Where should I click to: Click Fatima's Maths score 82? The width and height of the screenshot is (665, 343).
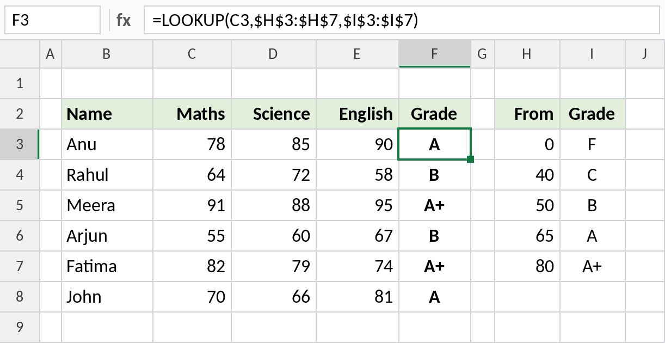point(192,266)
